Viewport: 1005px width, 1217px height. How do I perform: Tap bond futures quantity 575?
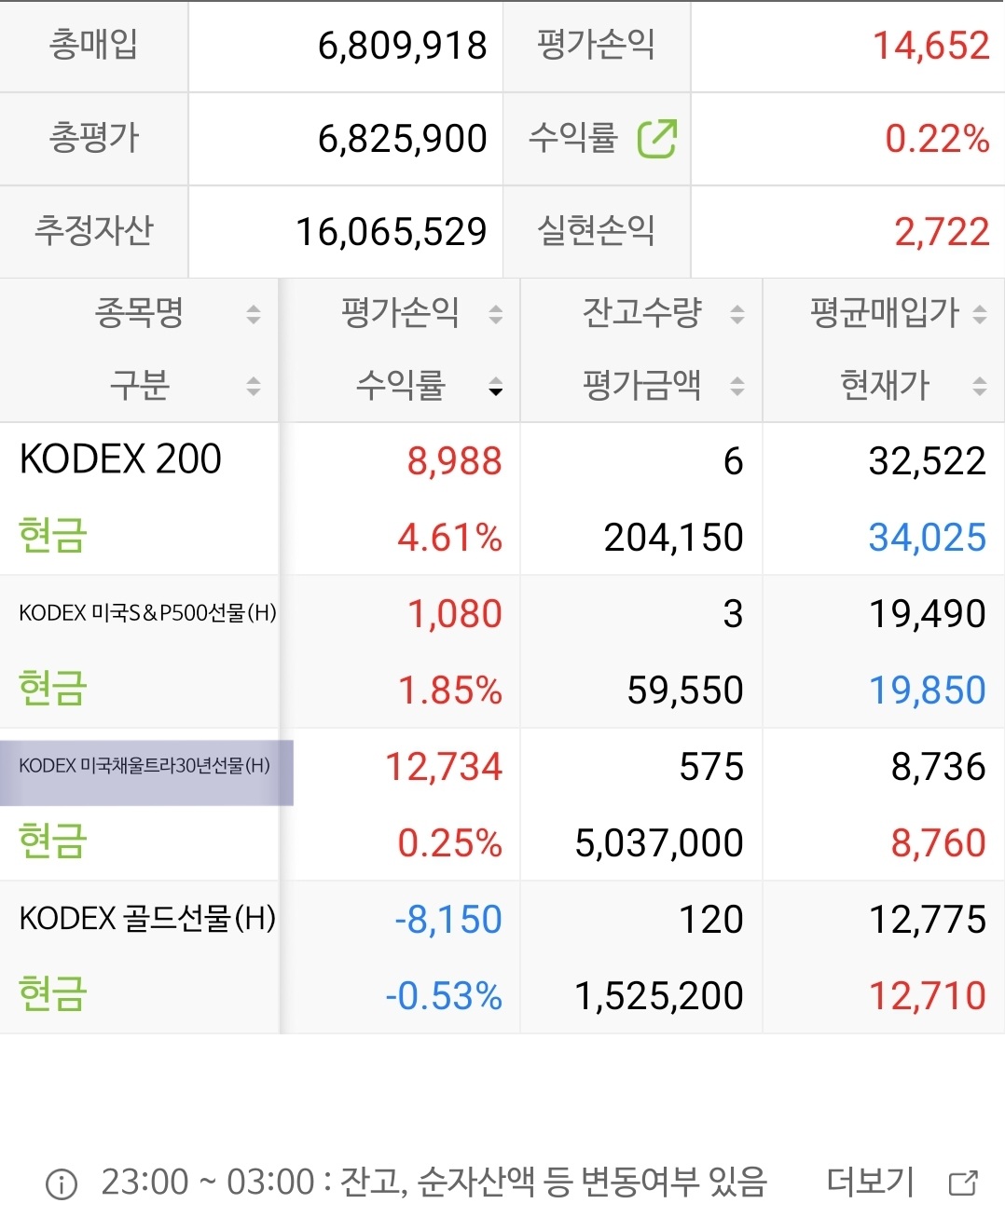pos(711,767)
